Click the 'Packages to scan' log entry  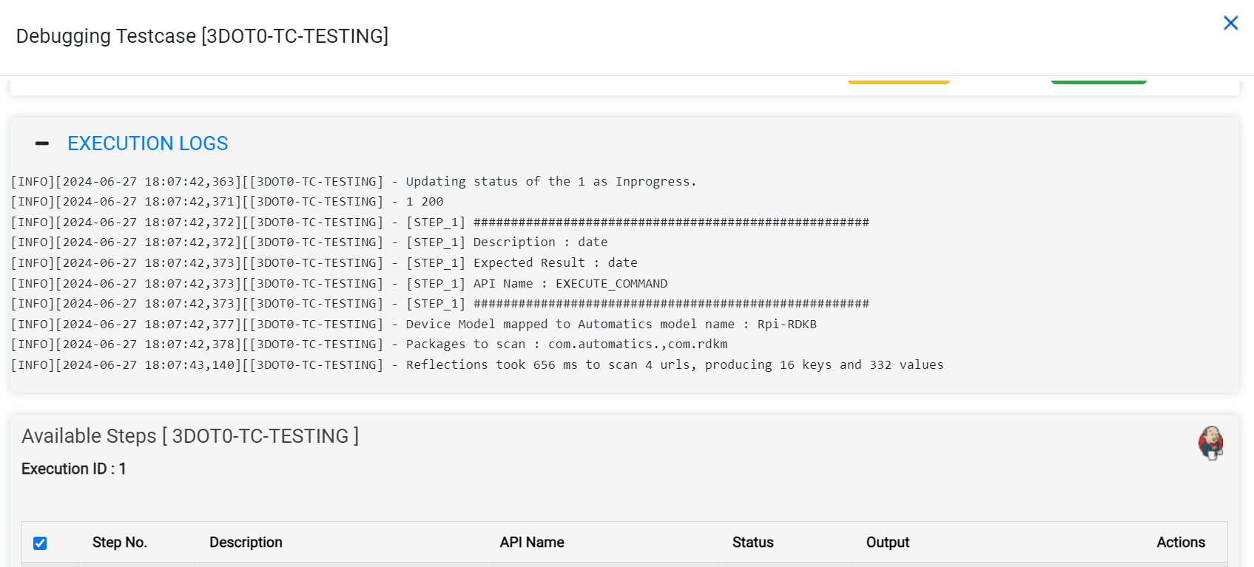368,344
